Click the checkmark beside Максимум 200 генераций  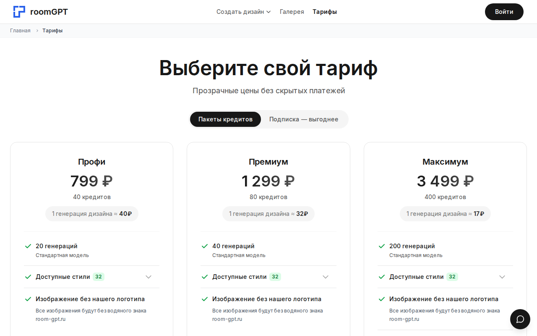click(382, 246)
